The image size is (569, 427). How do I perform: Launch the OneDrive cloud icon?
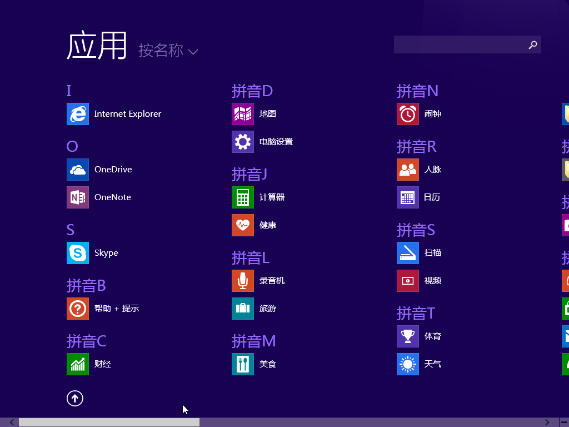click(x=78, y=170)
